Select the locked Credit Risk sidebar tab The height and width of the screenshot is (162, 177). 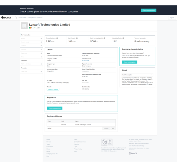point(31,72)
